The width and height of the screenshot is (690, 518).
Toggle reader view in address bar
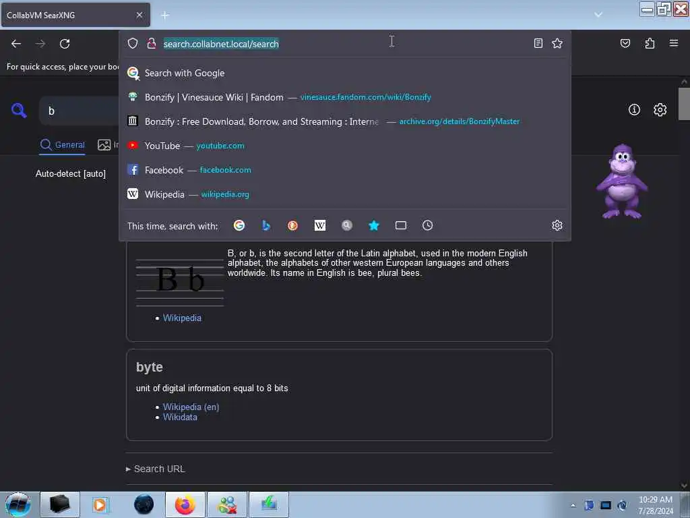pos(538,43)
